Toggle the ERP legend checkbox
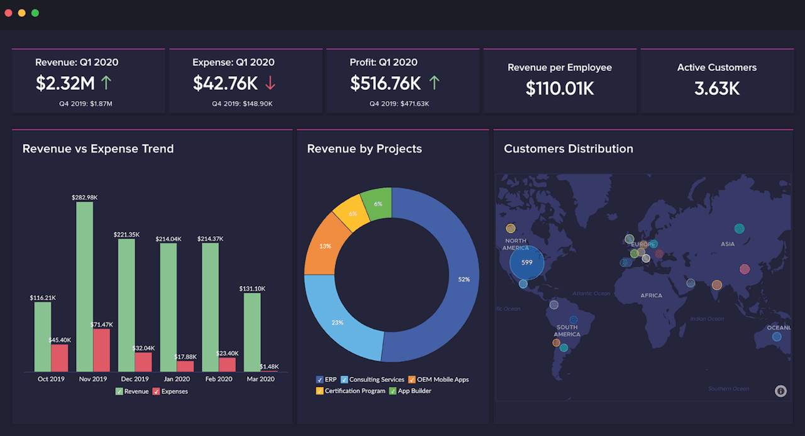 click(319, 379)
